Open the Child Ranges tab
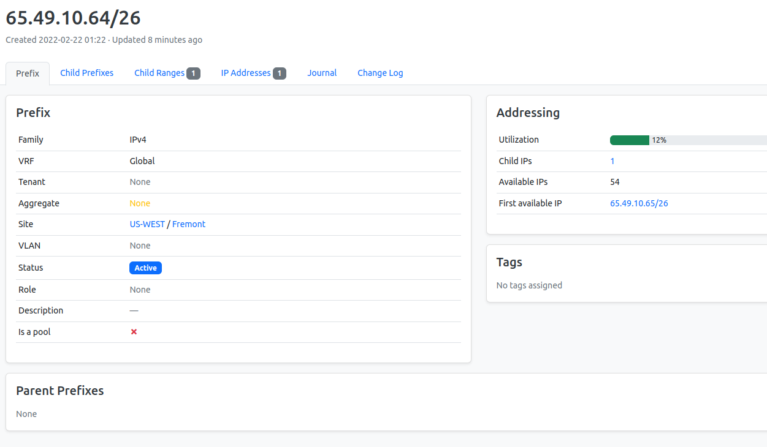 (x=160, y=73)
